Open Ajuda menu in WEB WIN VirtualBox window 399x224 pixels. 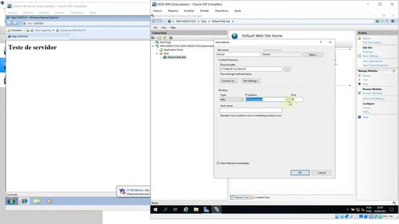coord(238,11)
